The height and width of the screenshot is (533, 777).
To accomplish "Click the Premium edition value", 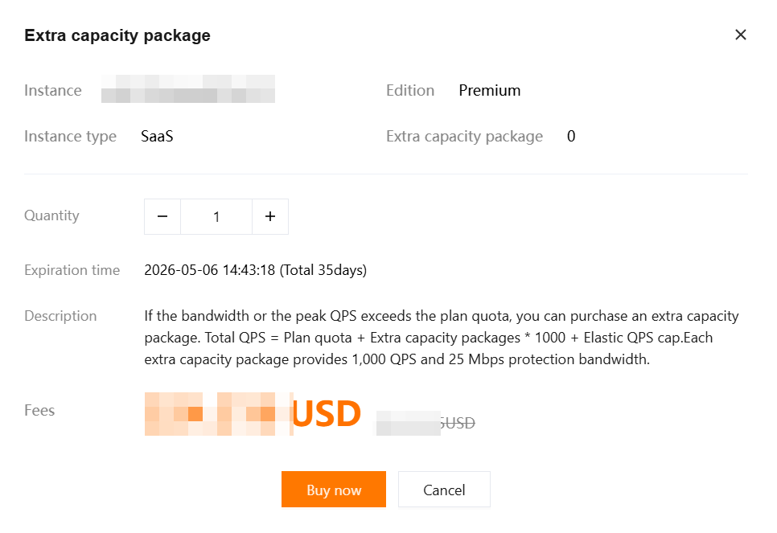I will point(489,90).
